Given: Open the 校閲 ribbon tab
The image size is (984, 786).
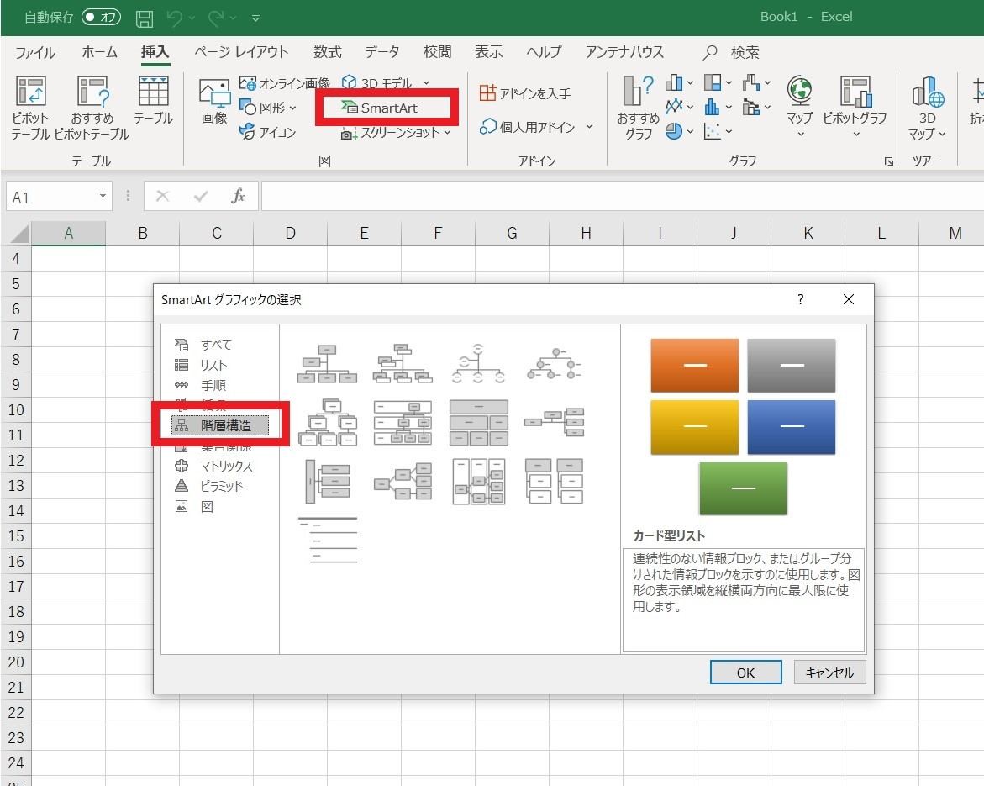Looking at the screenshot, I should pos(438,52).
